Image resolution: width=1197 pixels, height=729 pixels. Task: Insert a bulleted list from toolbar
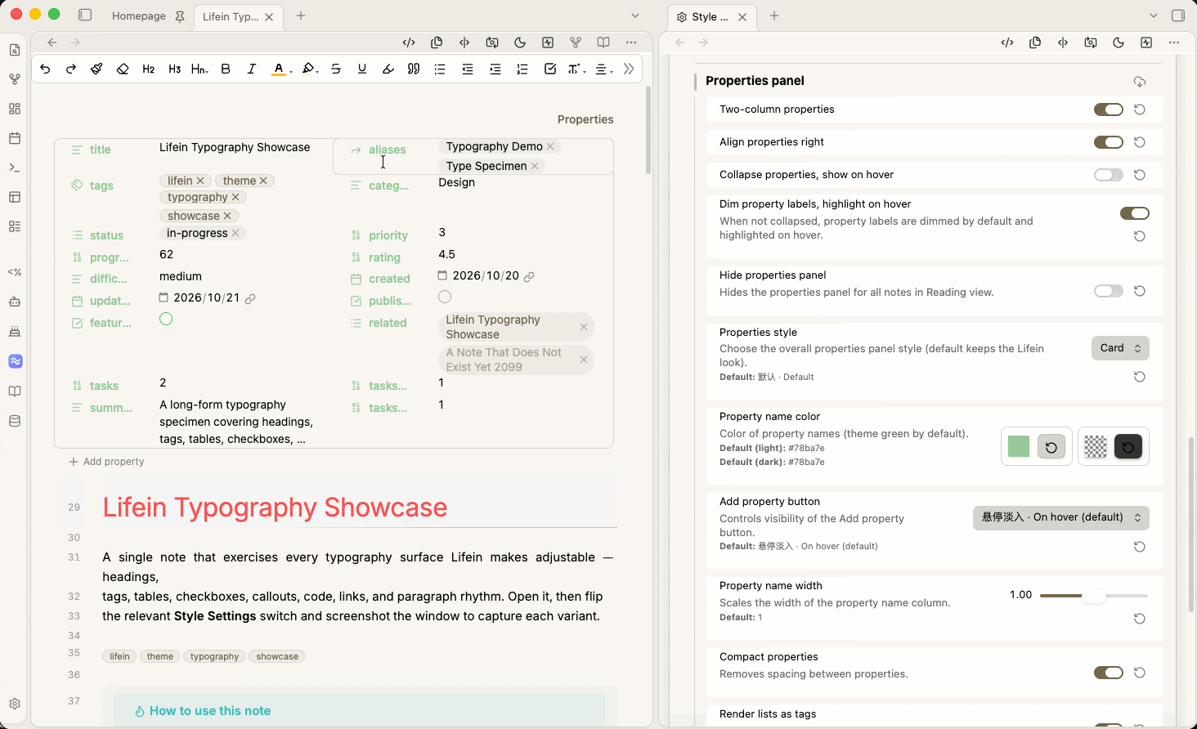coord(440,69)
